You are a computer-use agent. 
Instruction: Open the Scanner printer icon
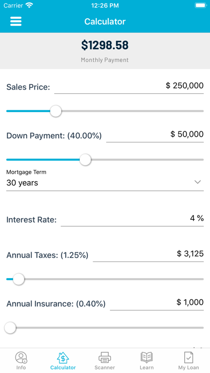tap(104, 357)
